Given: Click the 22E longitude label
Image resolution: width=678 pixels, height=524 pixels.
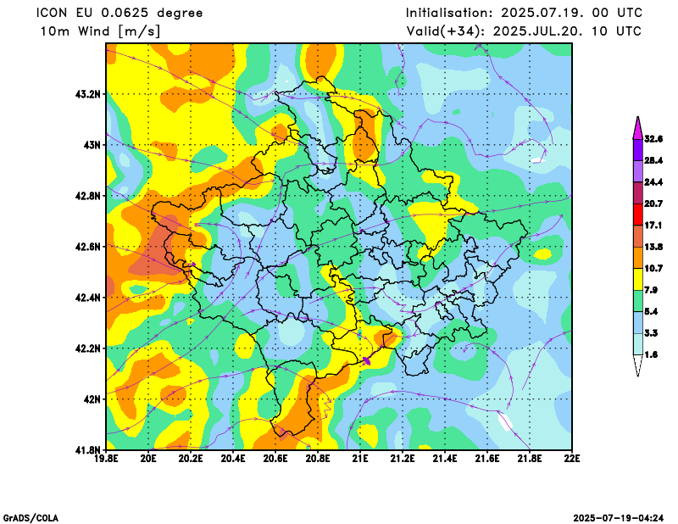Looking at the screenshot, I should [572, 459].
